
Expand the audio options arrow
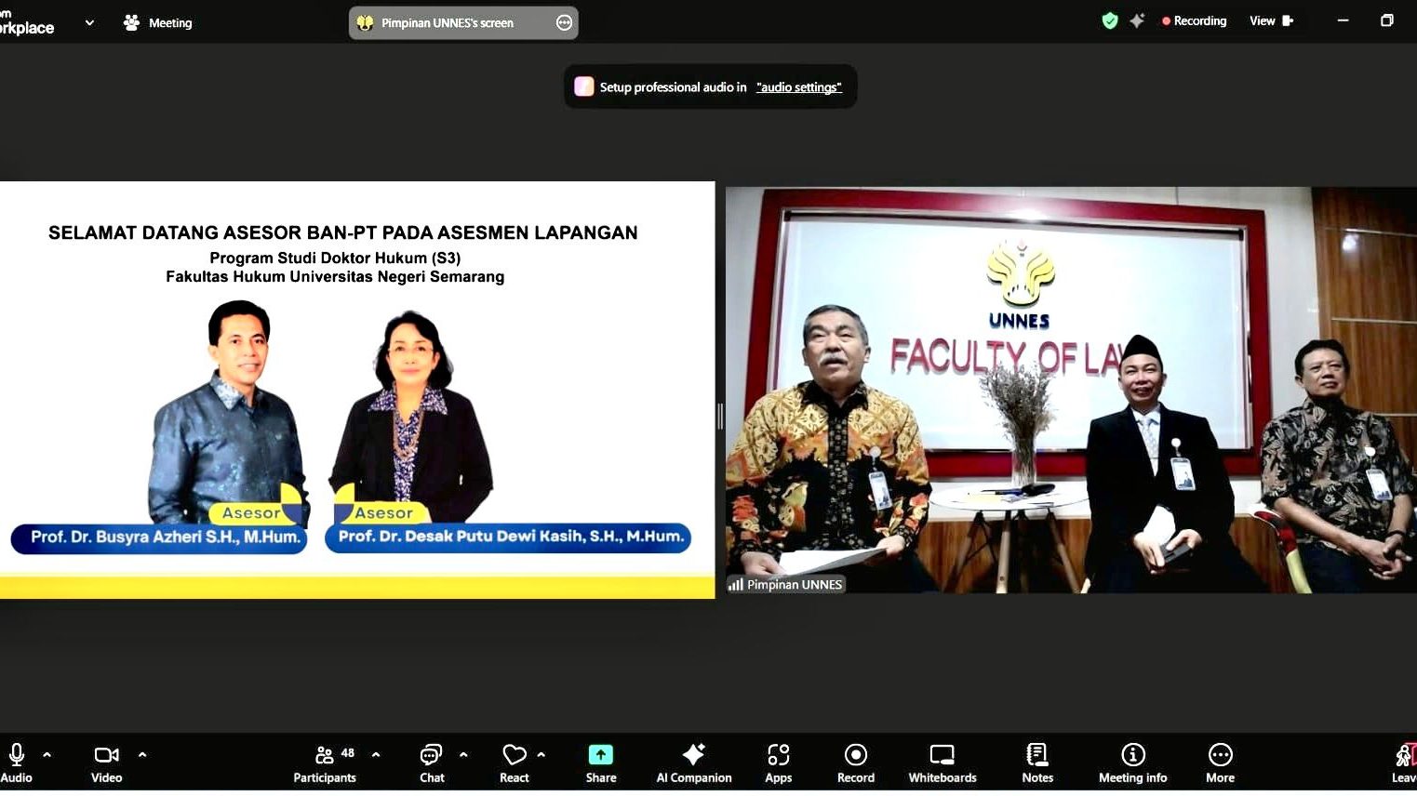(47, 755)
